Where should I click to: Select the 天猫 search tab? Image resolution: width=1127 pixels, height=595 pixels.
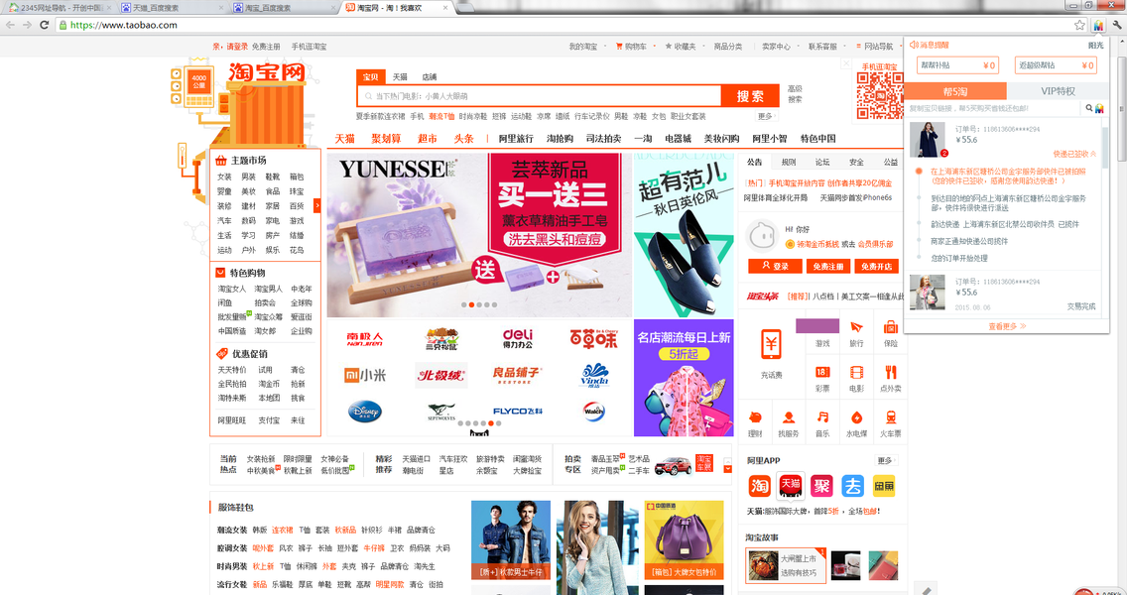(400, 77)
